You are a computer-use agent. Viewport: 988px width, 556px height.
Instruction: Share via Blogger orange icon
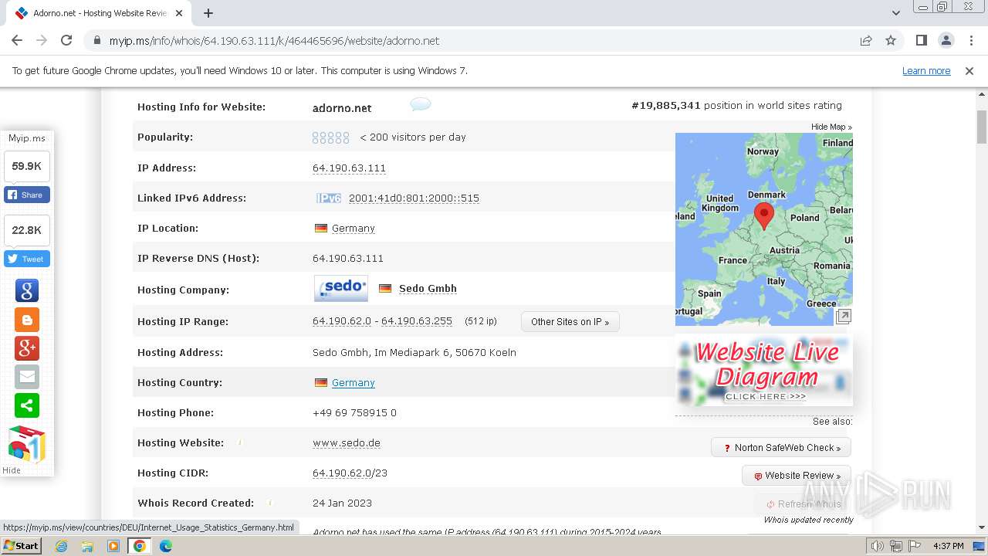pyautogui.click(x=27, y=320)
